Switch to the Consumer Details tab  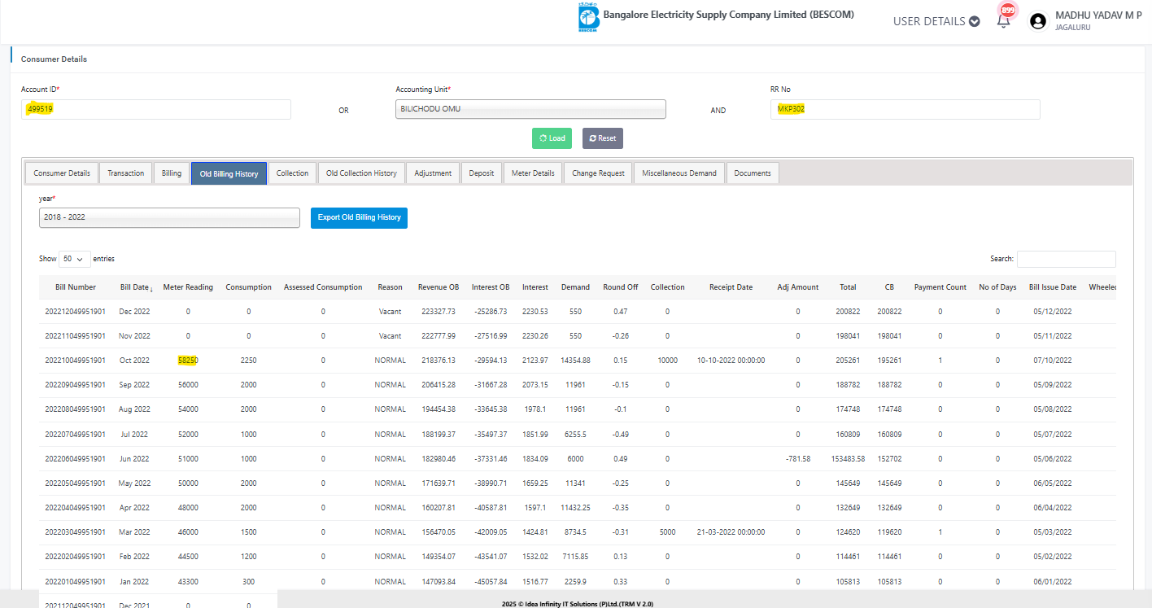62,173
